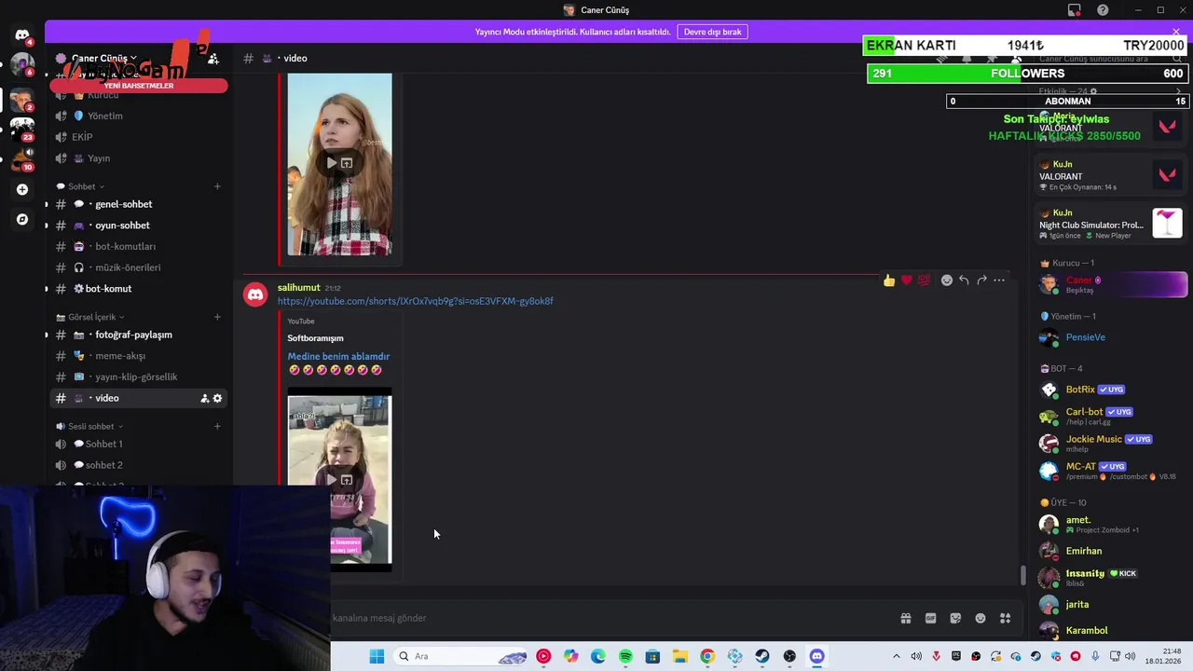Open Discord help icon in title bar
1193x671 pixels.
1104,10
